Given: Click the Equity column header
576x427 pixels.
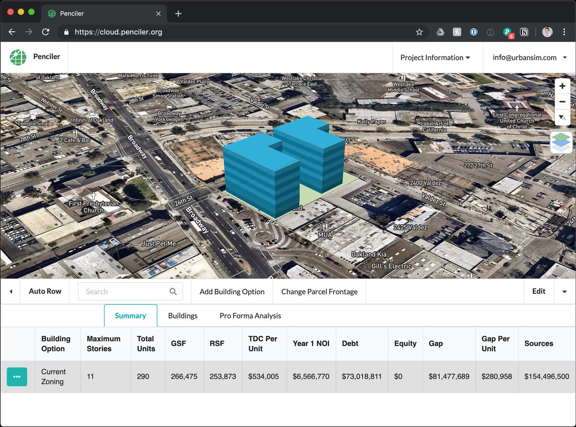Looking at the screenshot, I should (x=405, y=344).
